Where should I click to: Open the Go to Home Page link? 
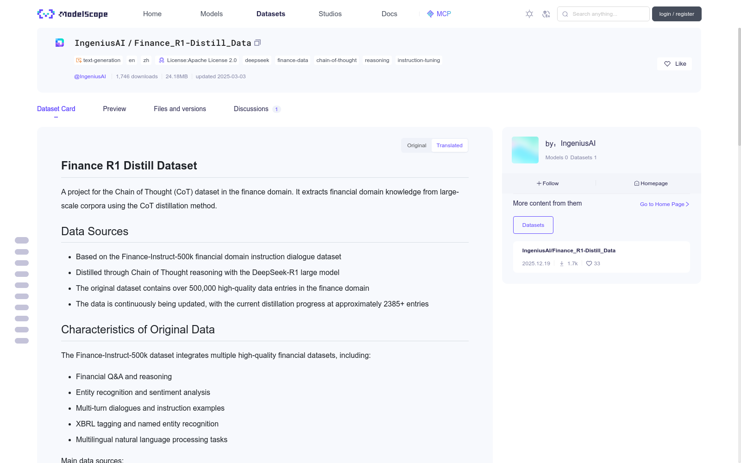point(665,204)
